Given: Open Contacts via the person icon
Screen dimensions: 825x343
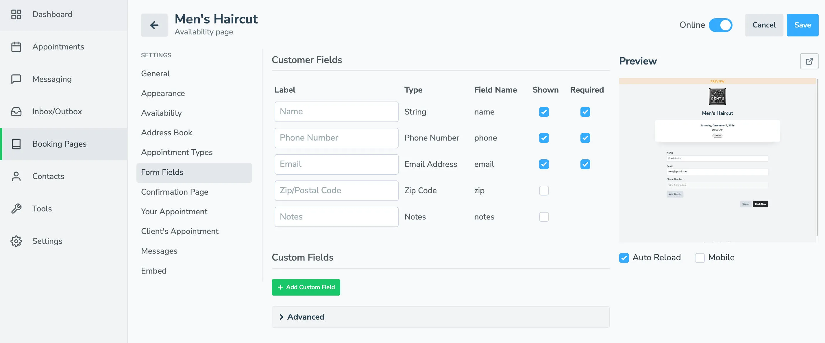Looking at the screenshot, I should point(16,176).
